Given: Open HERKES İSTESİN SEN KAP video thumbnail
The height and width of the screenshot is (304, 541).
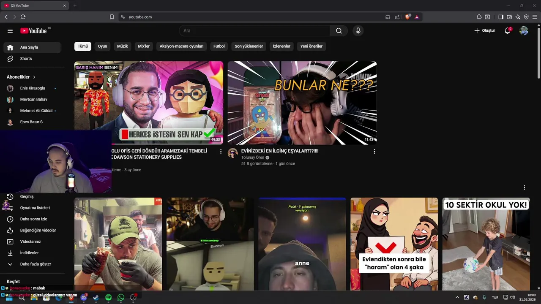Looking at the screenshot, I should point(149,103).
